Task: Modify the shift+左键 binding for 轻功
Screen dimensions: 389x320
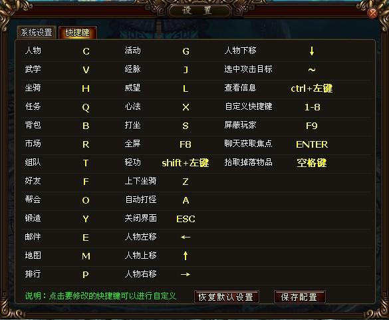Action: click(185, 163)
